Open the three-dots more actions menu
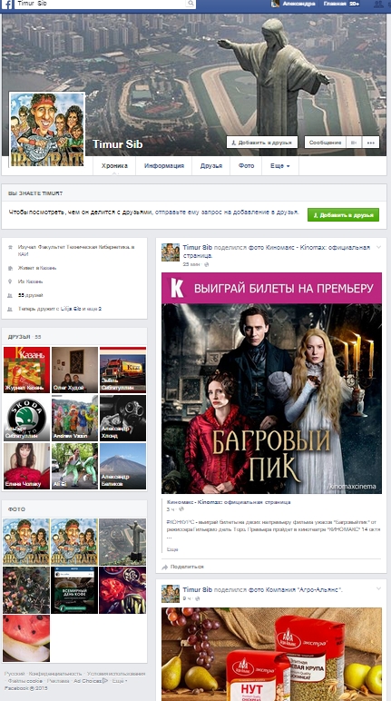The width and height of the screenshot is (391, 701). 371,143
